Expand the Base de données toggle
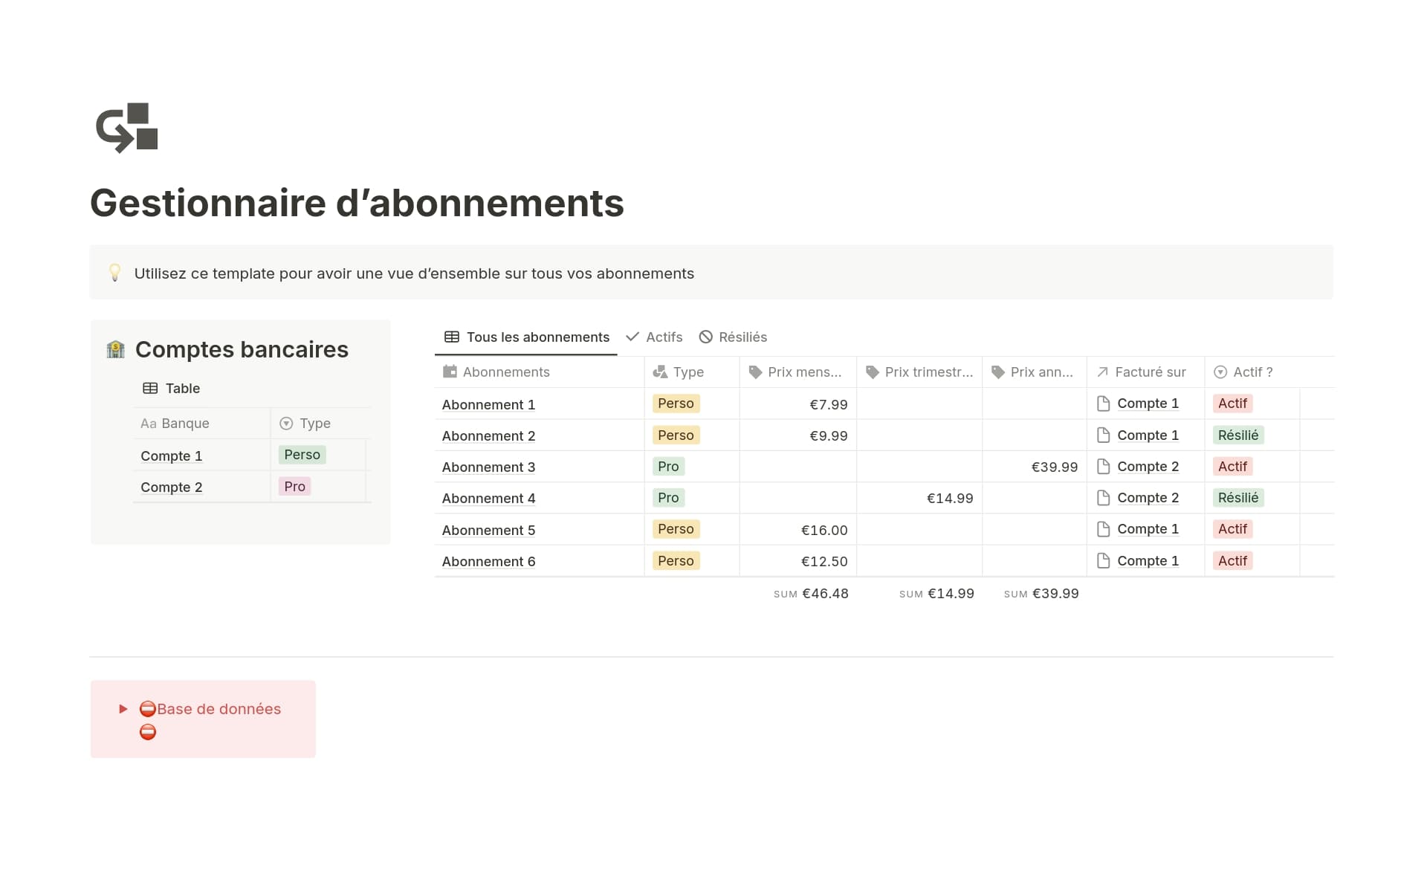The image size is (1427, 891). point(123,709)
